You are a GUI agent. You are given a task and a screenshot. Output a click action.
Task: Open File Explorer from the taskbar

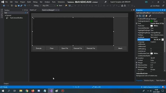pos(21,91)
